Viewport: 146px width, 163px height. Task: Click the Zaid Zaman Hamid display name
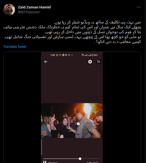(x=34, y=7)
